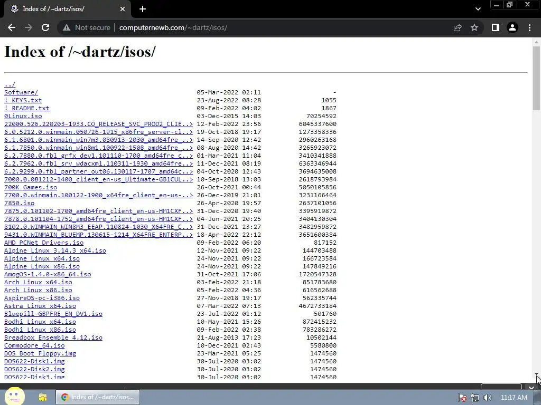Screen dimensions: 541x405
Task: Download the 8102.0.WINMAIN_WIN8M3 link
Action: click(98, 227)
